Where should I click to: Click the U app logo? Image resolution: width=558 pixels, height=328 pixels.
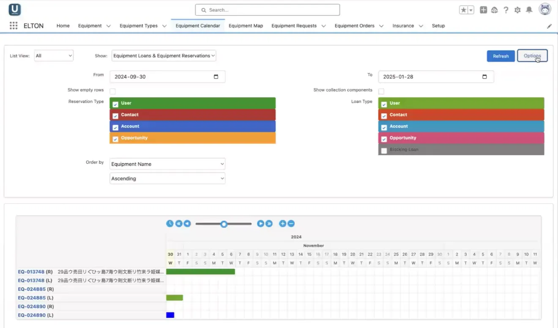pyautogui.click(x=15, y=9)
